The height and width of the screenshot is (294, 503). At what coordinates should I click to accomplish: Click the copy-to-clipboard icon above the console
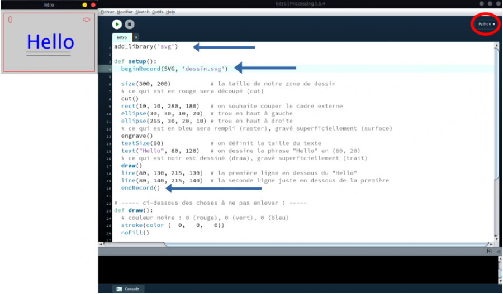point(489,252)
